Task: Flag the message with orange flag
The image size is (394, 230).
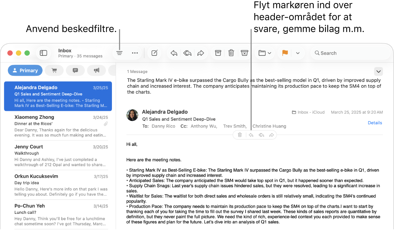Action: click(285, 53)
